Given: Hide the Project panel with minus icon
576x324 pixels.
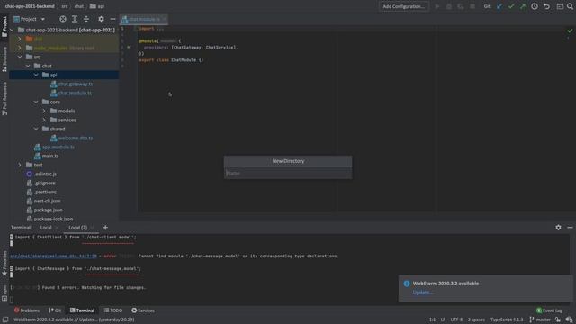Looking at the screenshot, I should click(112, 19).
